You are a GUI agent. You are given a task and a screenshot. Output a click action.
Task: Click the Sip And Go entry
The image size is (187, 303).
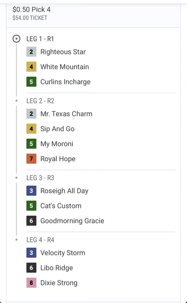click(57, 129)
